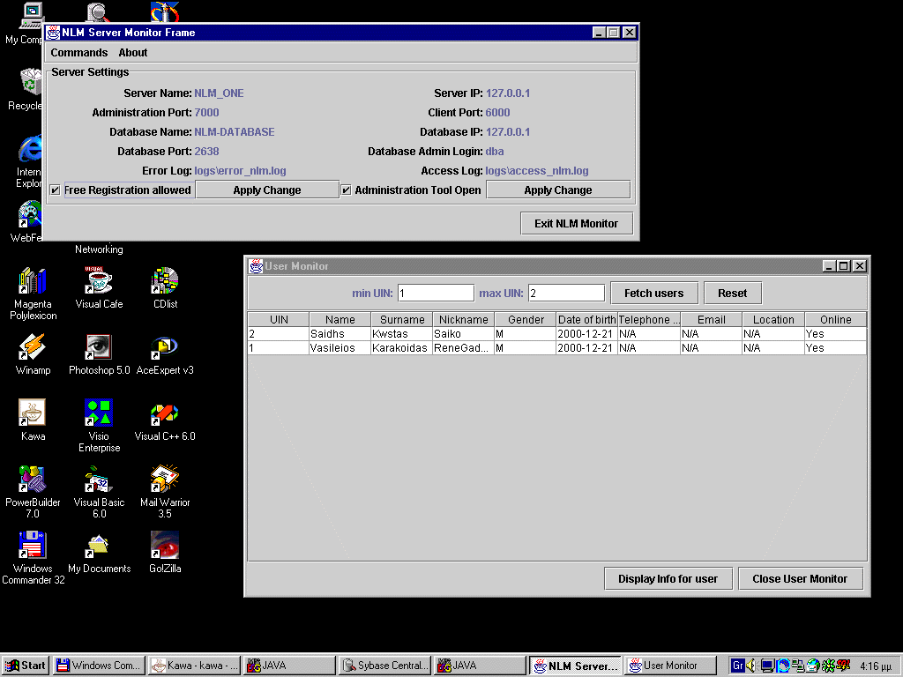Select the row for user Vasileios
The image size is (903, 677).
pos(557,347)
